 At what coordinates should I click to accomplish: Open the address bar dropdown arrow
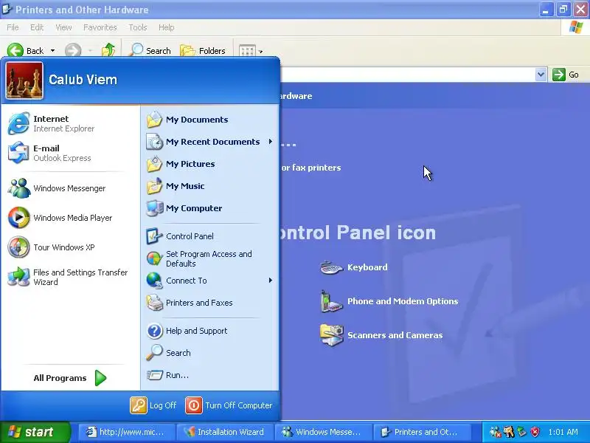pos(541,75)
